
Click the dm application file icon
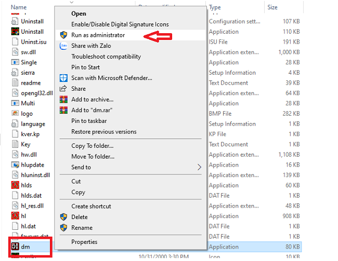tap(15, 246)
